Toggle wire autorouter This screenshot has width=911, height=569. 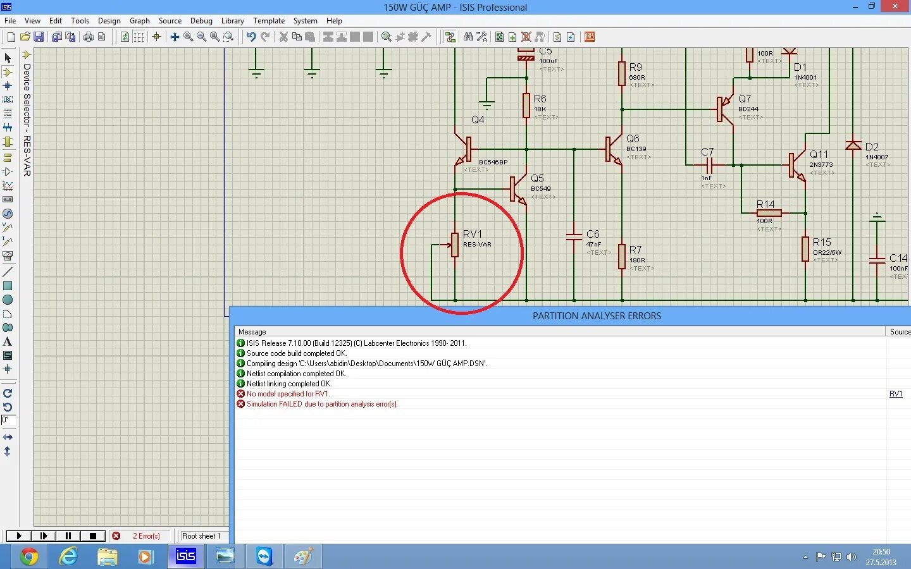pos(450,37)
